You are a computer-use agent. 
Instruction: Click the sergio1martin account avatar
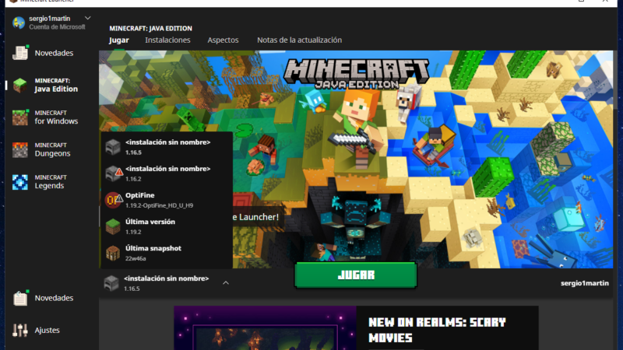pos(18,23)
